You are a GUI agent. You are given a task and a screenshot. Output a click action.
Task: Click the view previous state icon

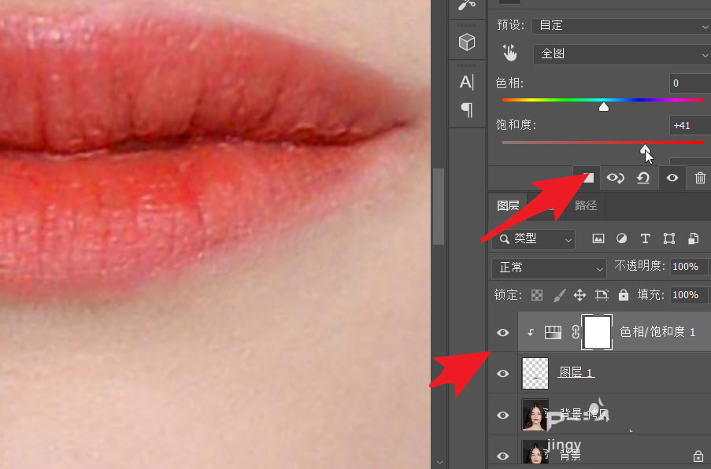pos(615,178)
